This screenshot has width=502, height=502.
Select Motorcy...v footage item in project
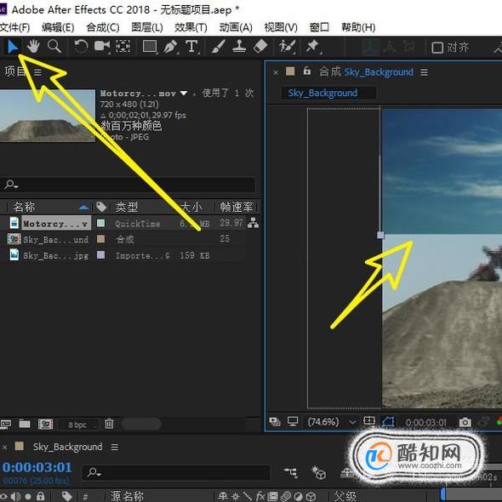point(56,224)
